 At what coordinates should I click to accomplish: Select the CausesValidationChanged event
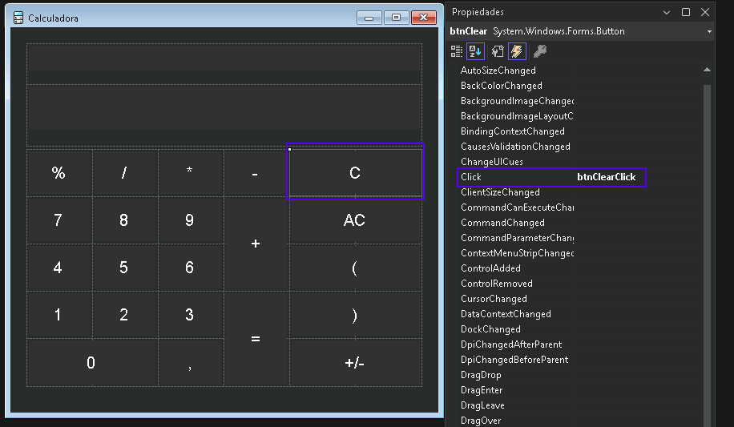click(515, 147)
